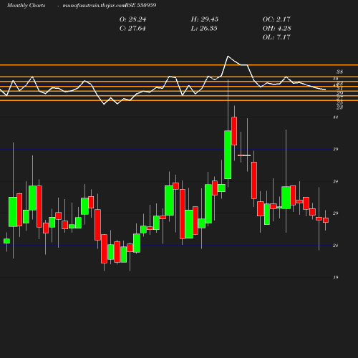Select the close value "C: 27.64"
The width and height of the screenshot is (358, 358).
point(132,29)
